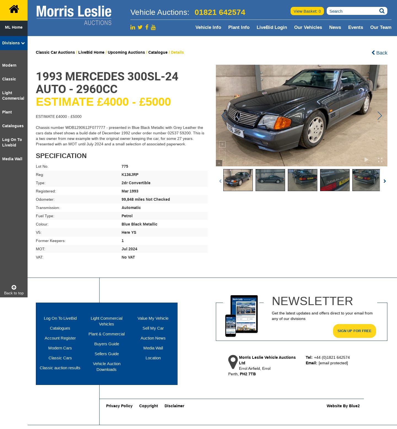Open Vehicle Auction Downloads link
The height and width of the screenshot is (429, 397).
click(107, 366)
